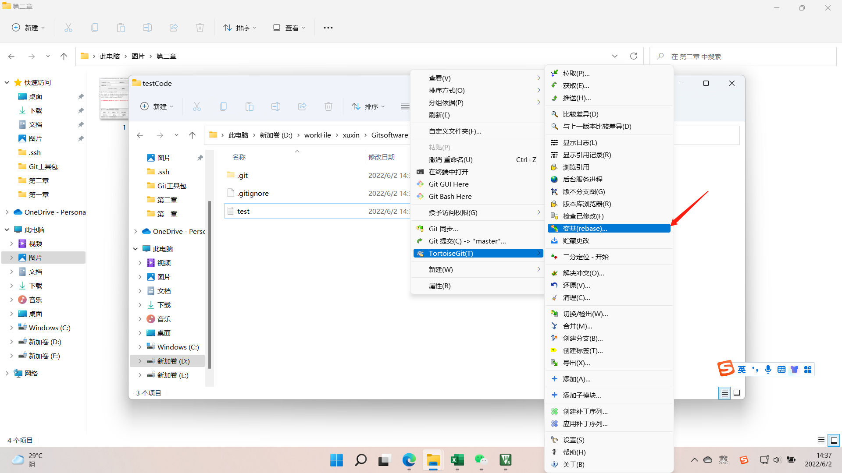Select the .gitignore file in list
The height and width of the screenshot is (473, 842).
[x=253, y=193]
